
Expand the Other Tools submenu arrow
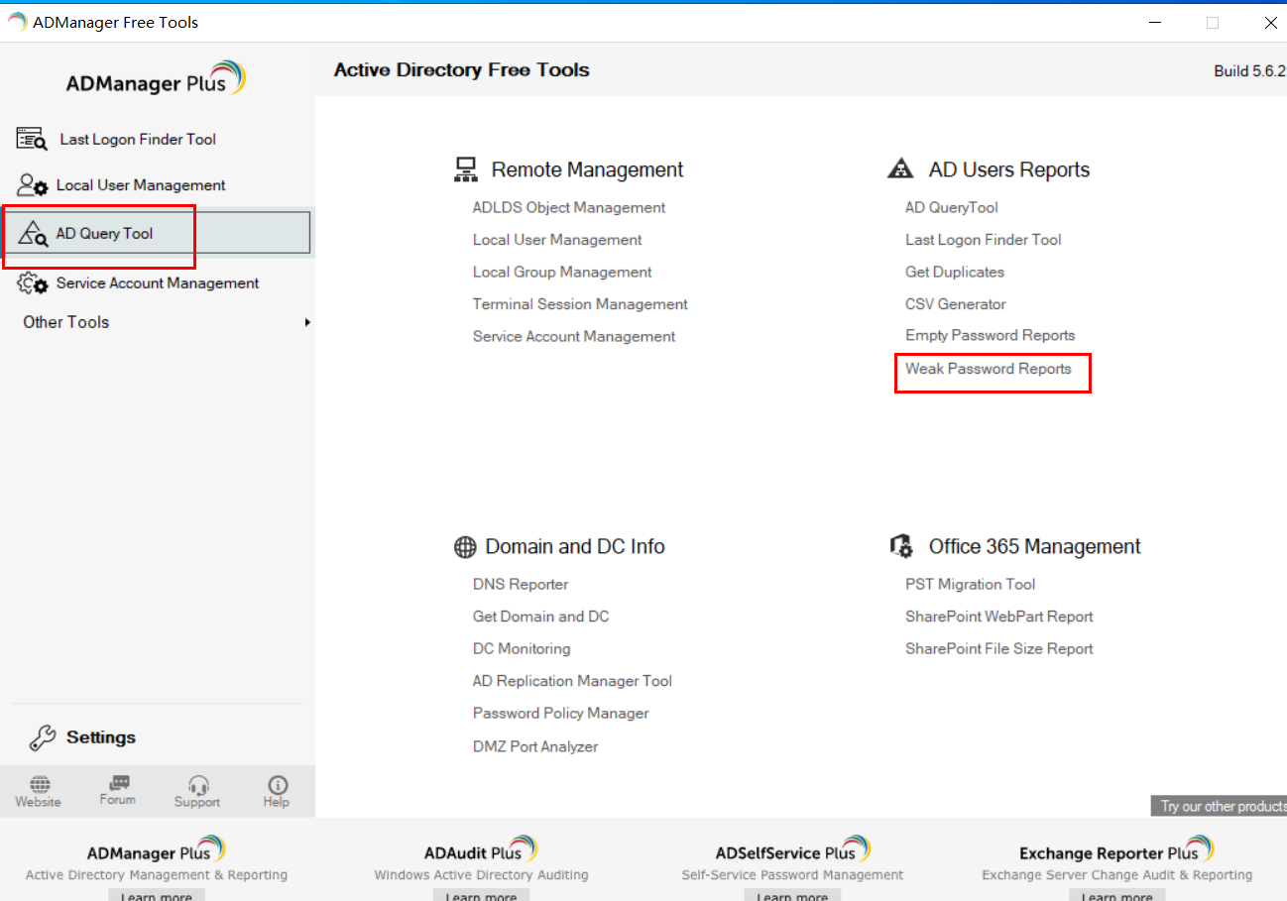[307, 322]
